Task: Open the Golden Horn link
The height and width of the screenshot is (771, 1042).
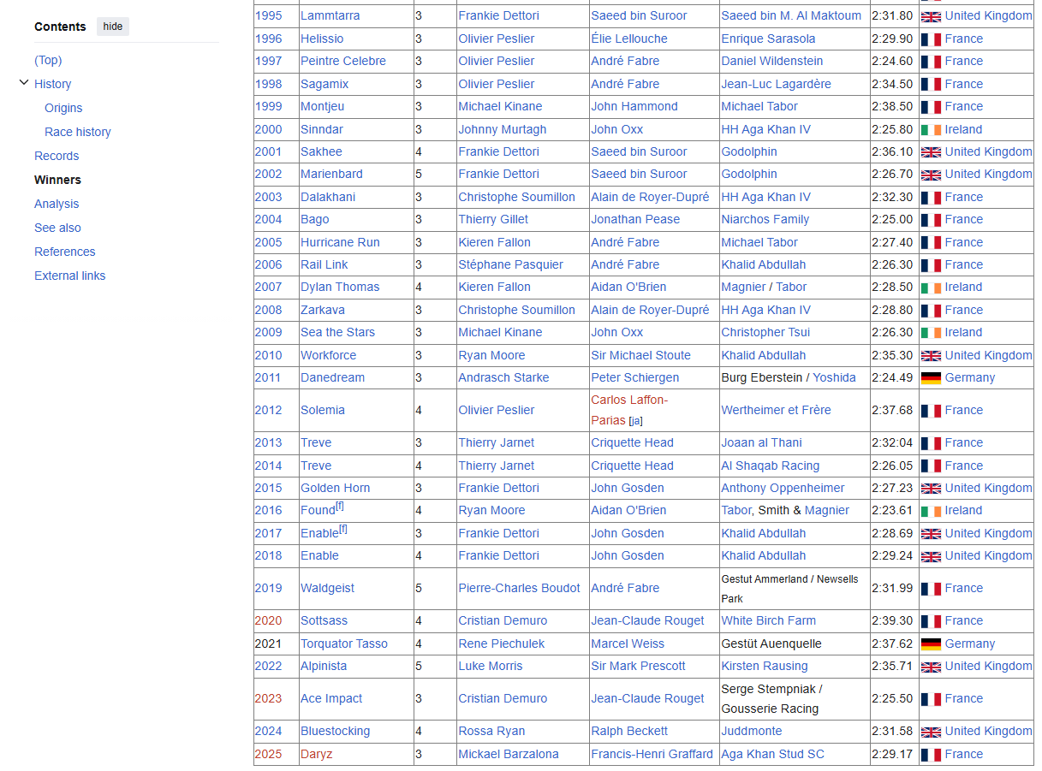Action: coord(335,488)
